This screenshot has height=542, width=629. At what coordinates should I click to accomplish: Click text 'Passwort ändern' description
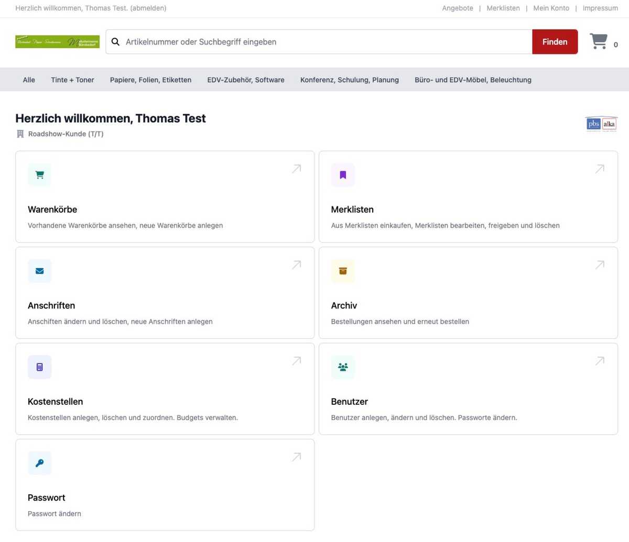pos(55,514)
